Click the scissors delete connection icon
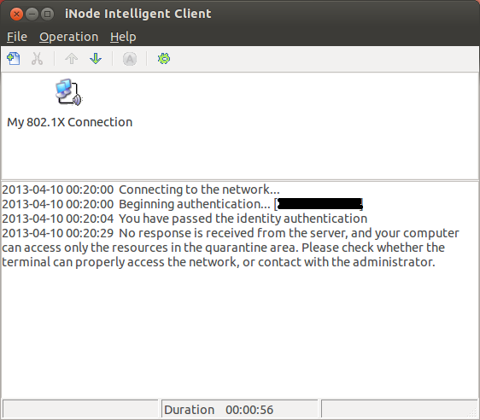This screenshot has width=480, height=420. click(x=37, y=58)
